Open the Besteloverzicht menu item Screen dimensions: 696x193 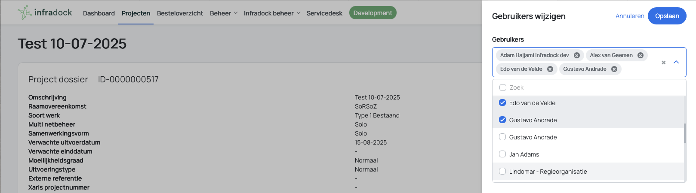(x=180, y=13)
